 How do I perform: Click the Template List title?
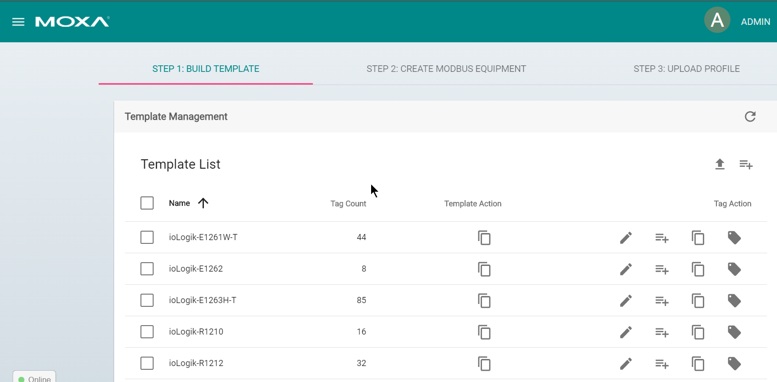[180, 164]
